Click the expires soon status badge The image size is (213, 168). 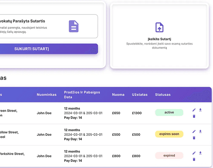(x=169, y=134)
